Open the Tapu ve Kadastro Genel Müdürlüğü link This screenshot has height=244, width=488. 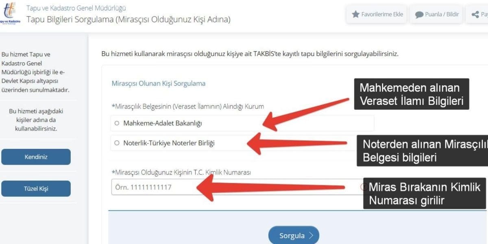click(x=76, y=8)
